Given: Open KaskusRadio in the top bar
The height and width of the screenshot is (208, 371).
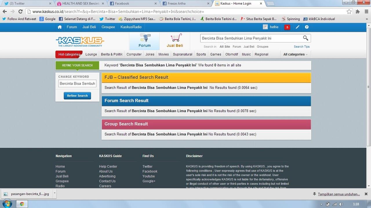Looking at the screenshot, I should pyautogui.click(x=131, y=27).
